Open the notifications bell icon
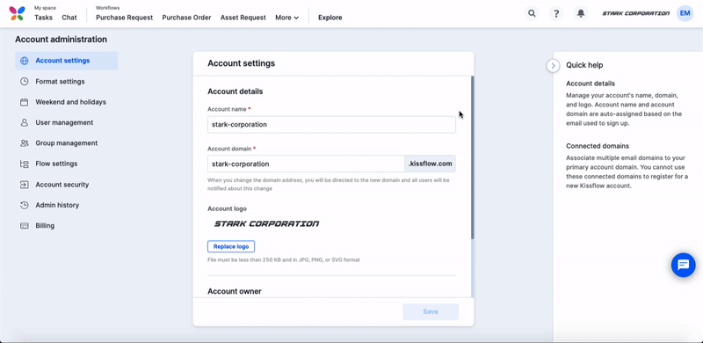The width and height of the screenshot is (703, 343). (581, 13)
